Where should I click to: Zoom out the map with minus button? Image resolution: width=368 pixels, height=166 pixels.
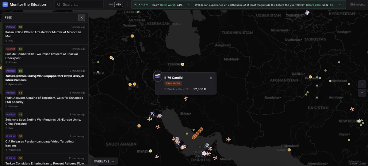[x=362, y=92]
